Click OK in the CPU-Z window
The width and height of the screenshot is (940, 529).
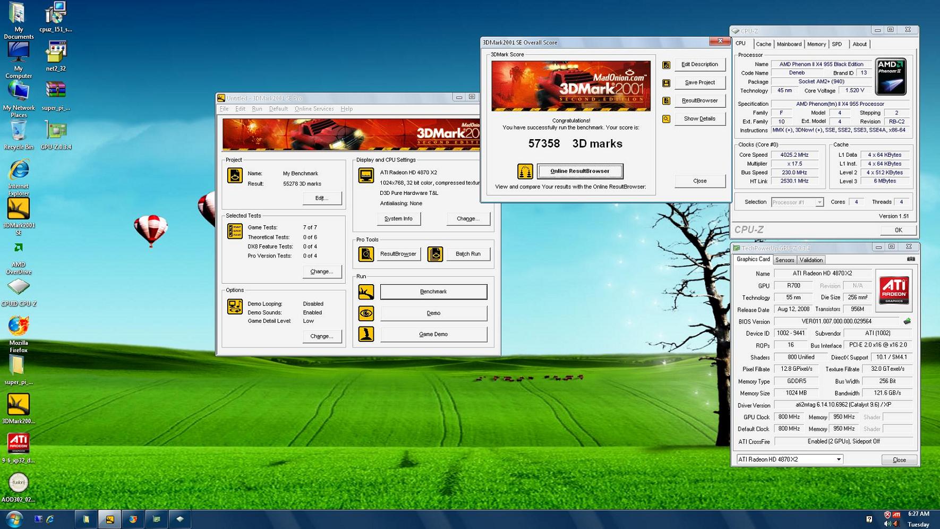898,230
